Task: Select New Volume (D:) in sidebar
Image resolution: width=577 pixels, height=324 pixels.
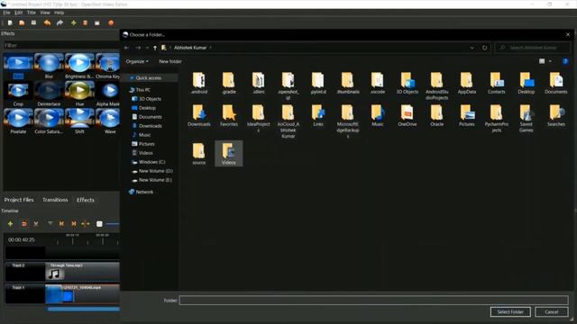Action: pos(155,171)
